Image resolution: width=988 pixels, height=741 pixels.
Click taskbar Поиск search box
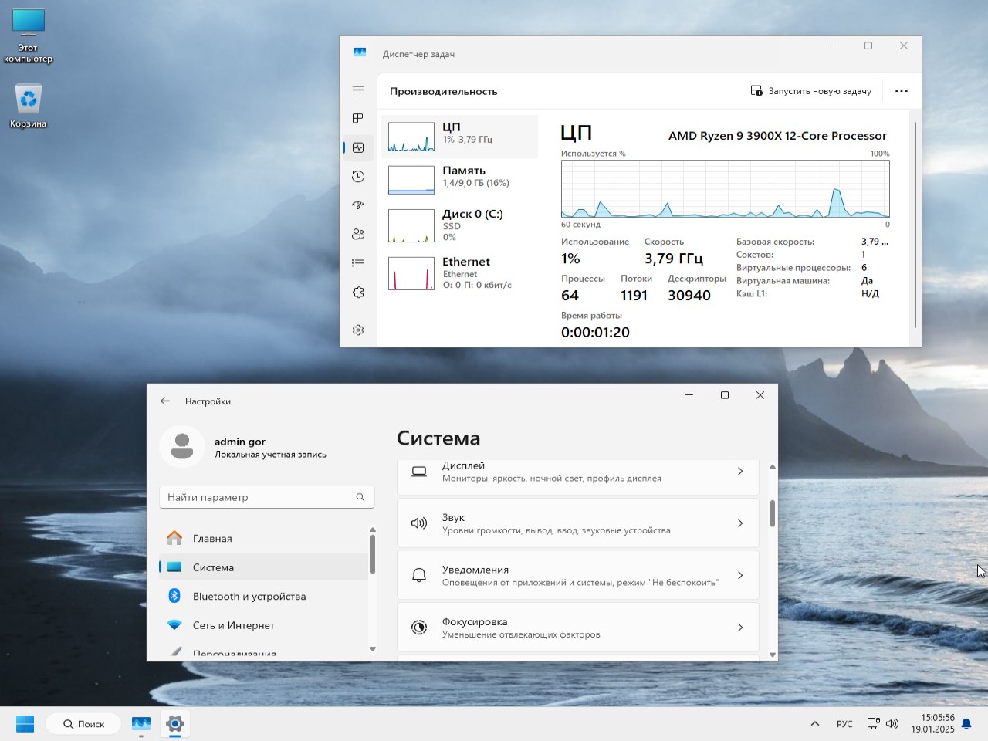click(x=83, y=724)
